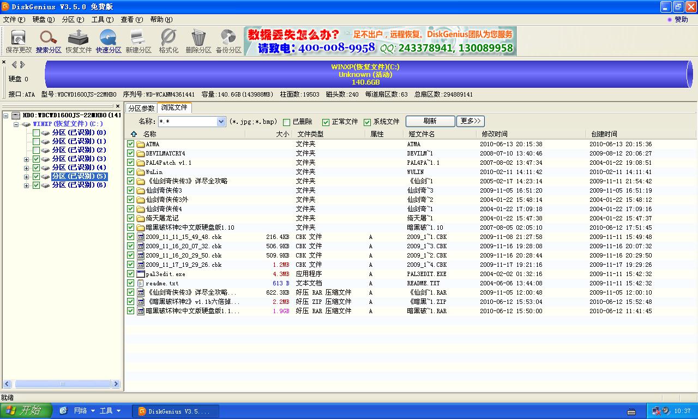698x419 pixels.
Task: Collapse the WINXP(恢复文件)(C:) tree node
Action: [x=17, y=124]
